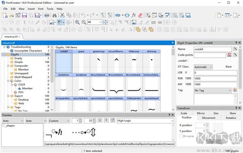The image size is (243, 153).
Task: Toggle the On curve checkbox
Action: tap(181, 136)
